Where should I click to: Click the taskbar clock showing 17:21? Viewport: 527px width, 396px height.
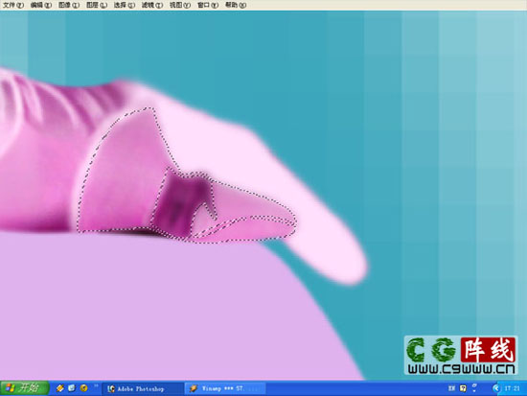point(512,388)
